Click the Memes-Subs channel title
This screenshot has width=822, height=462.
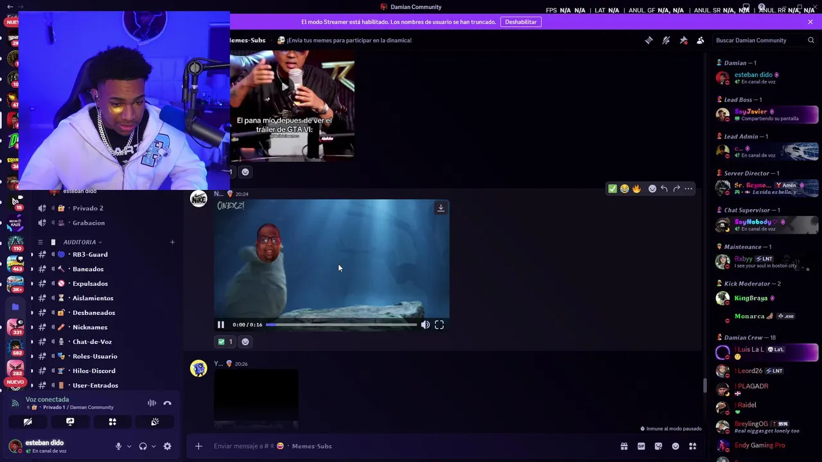point(248,40)
